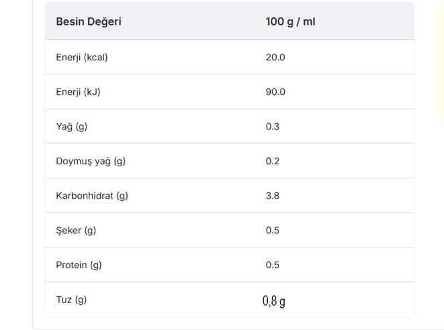Click the 20.0 energy kcal value
Viewport: 444px width, 330px height.
click(x=275, y=57)
